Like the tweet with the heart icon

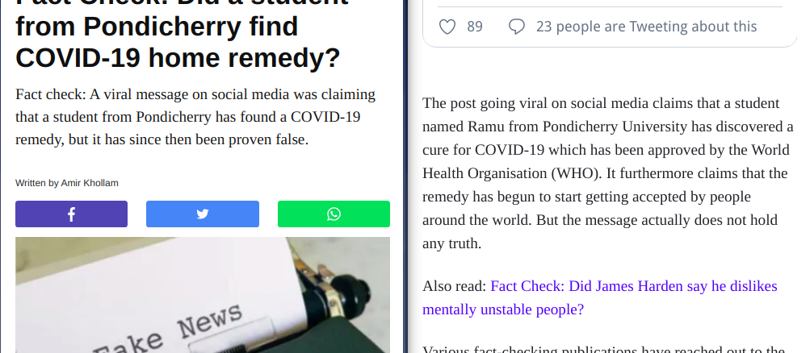[x=447, y=27]
